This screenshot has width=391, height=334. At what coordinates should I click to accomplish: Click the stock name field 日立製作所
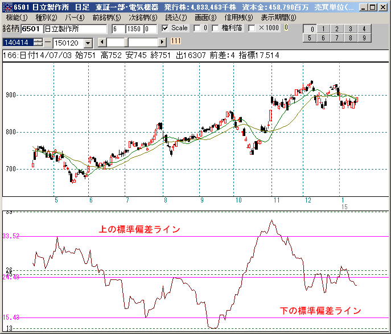pos(75,29)
